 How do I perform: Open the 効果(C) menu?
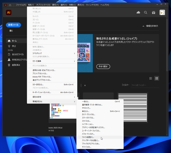click(72, 5)
